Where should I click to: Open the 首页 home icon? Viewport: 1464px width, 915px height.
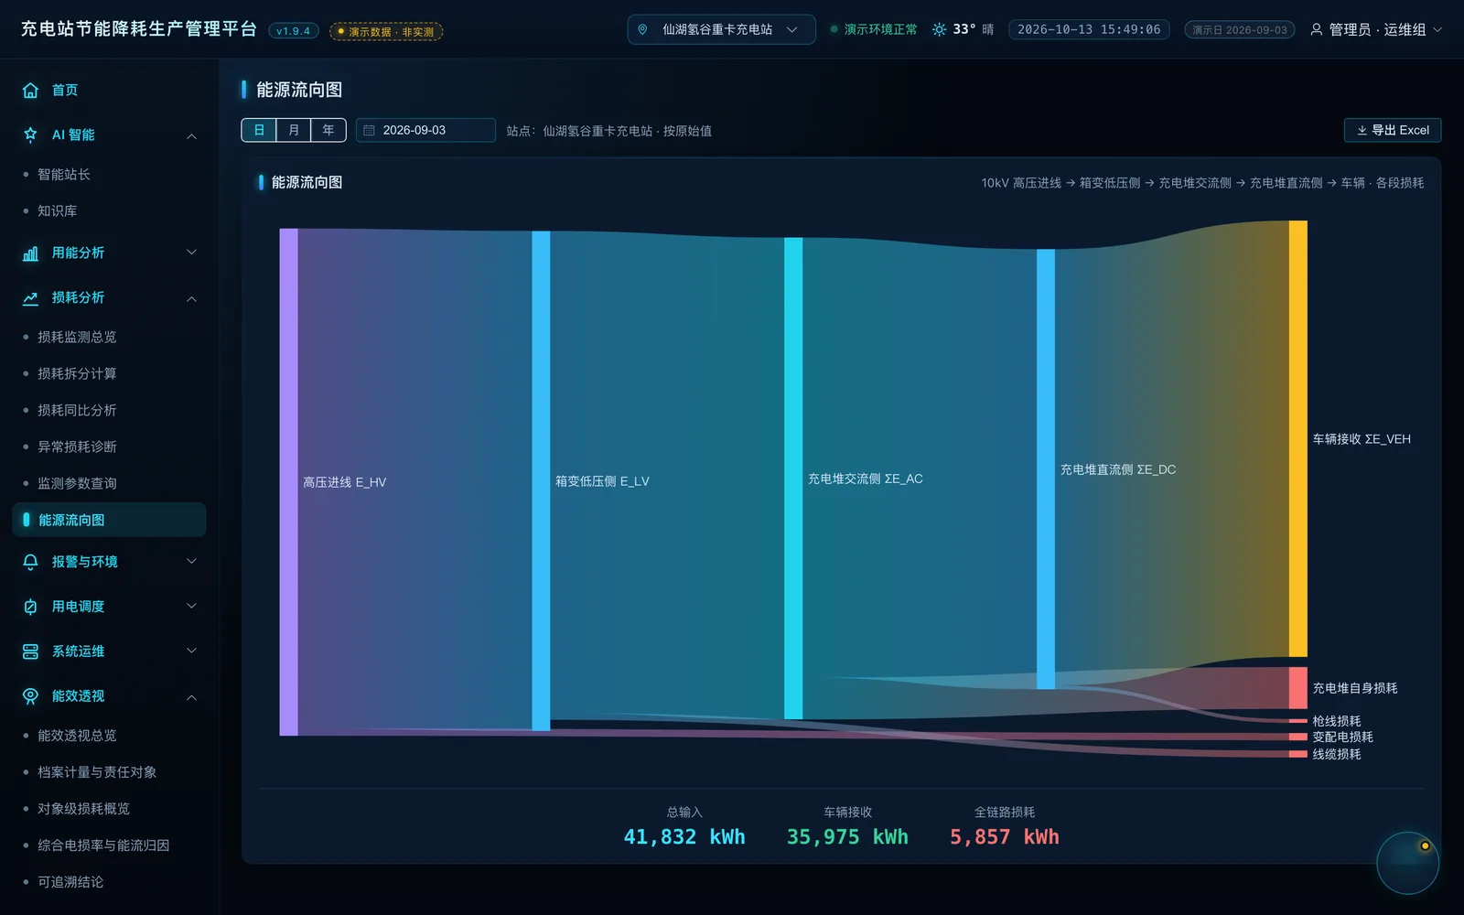[x=30, y=90]
